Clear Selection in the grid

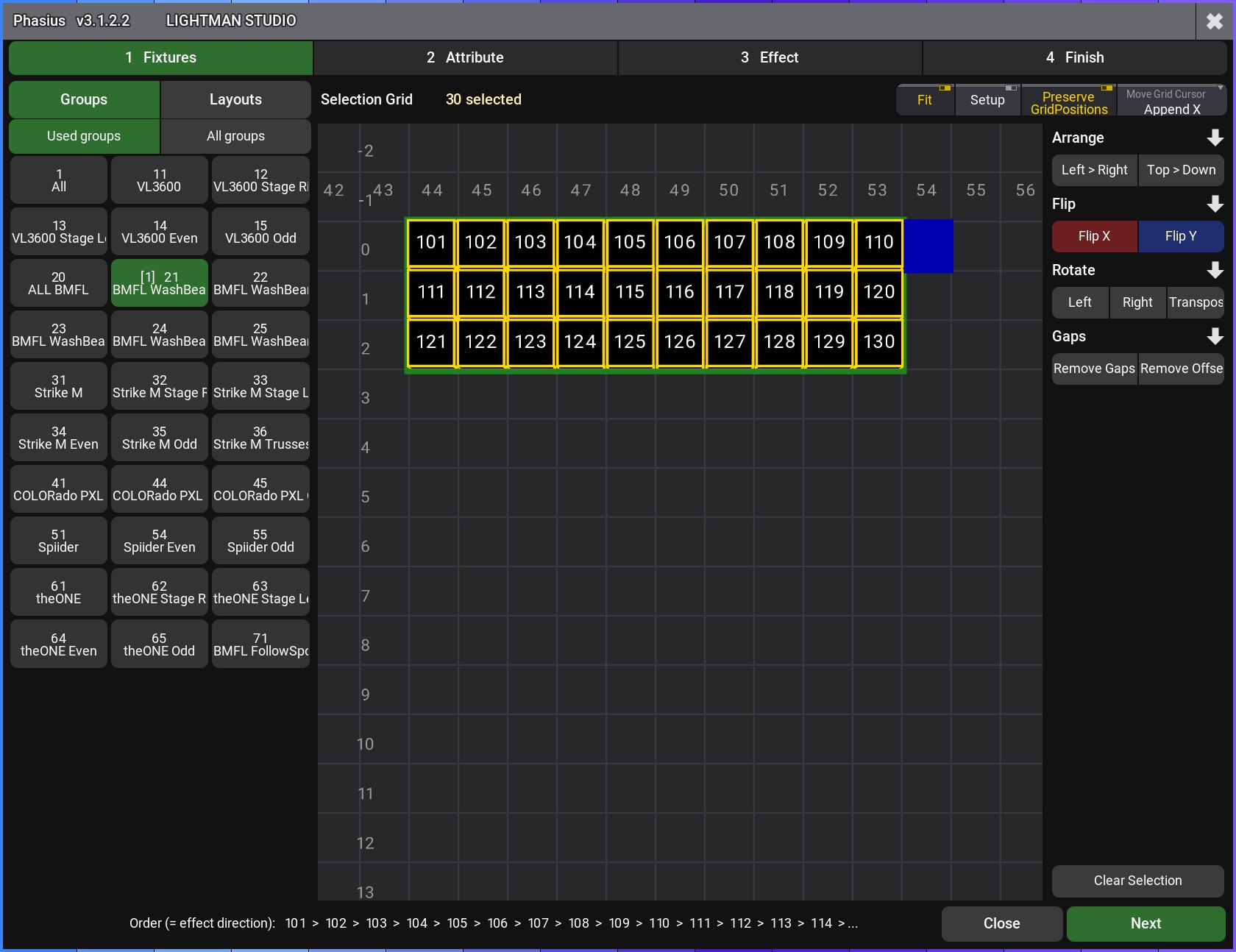coord(1137,881)
